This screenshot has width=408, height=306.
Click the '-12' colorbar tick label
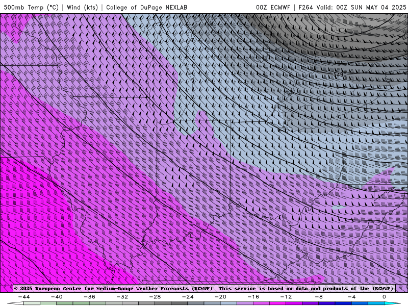[286, 297]
